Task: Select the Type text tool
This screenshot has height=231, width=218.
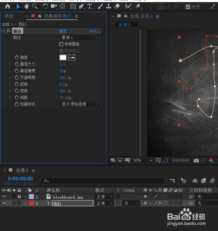Action: 89,6
